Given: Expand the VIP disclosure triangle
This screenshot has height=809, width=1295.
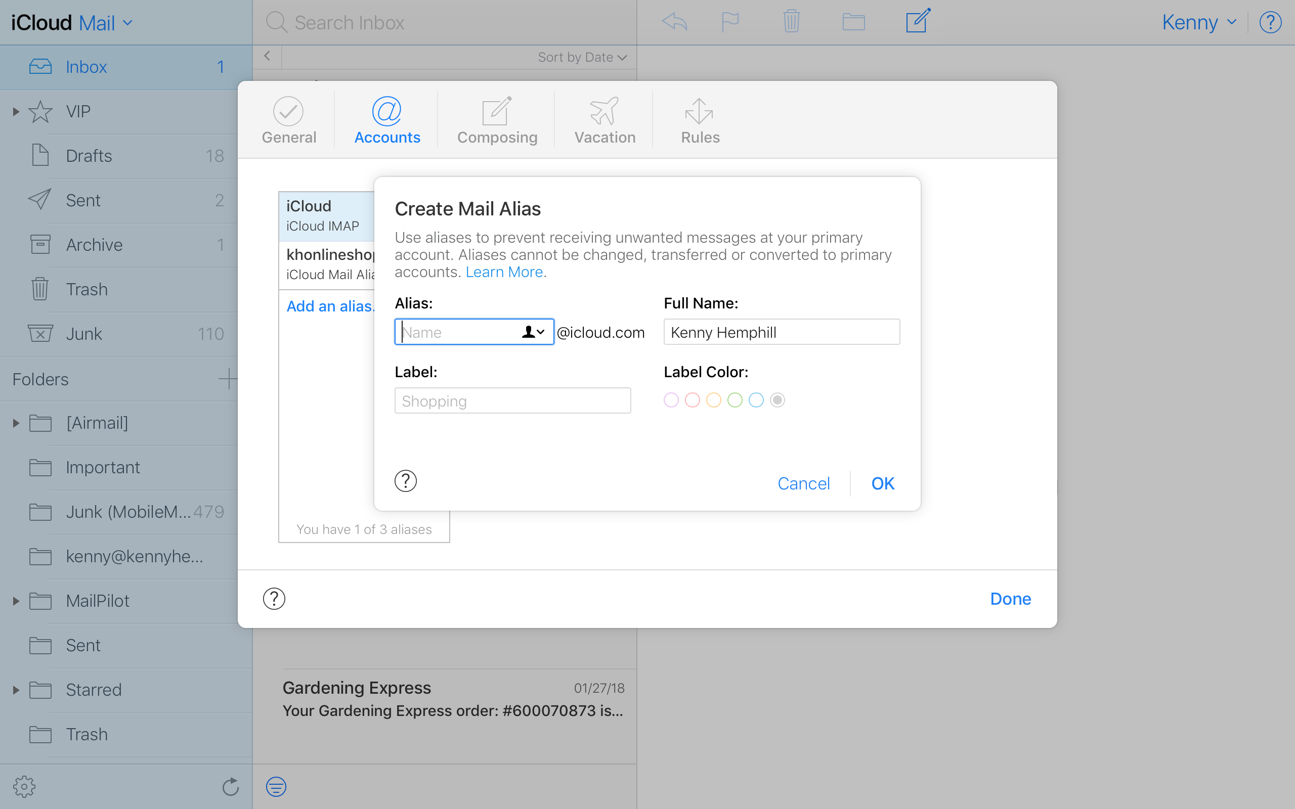Looking at the screenshot, I should pos(16,111).
